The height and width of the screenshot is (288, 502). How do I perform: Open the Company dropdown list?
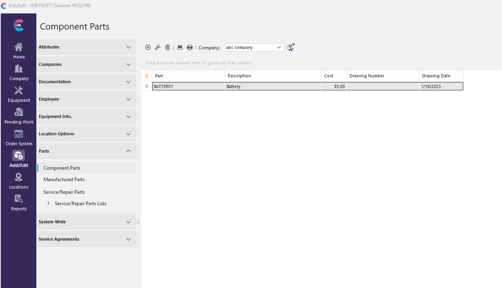pos(279,47)
